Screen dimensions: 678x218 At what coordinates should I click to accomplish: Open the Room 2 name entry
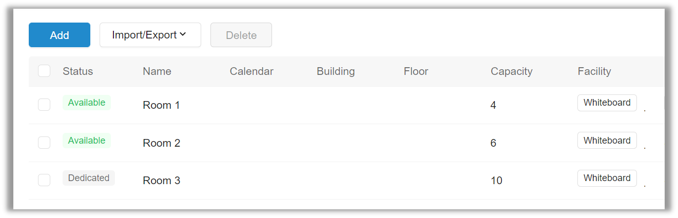[161, 143]
